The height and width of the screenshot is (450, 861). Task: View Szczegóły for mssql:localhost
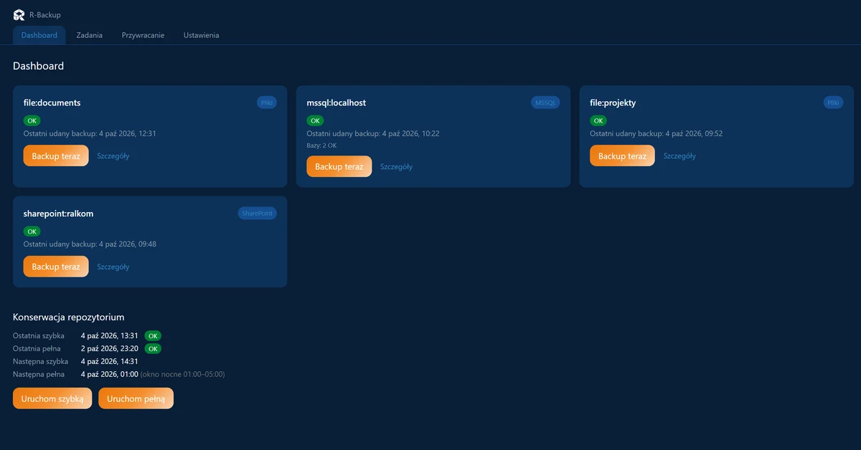click(x=397, y=166)
